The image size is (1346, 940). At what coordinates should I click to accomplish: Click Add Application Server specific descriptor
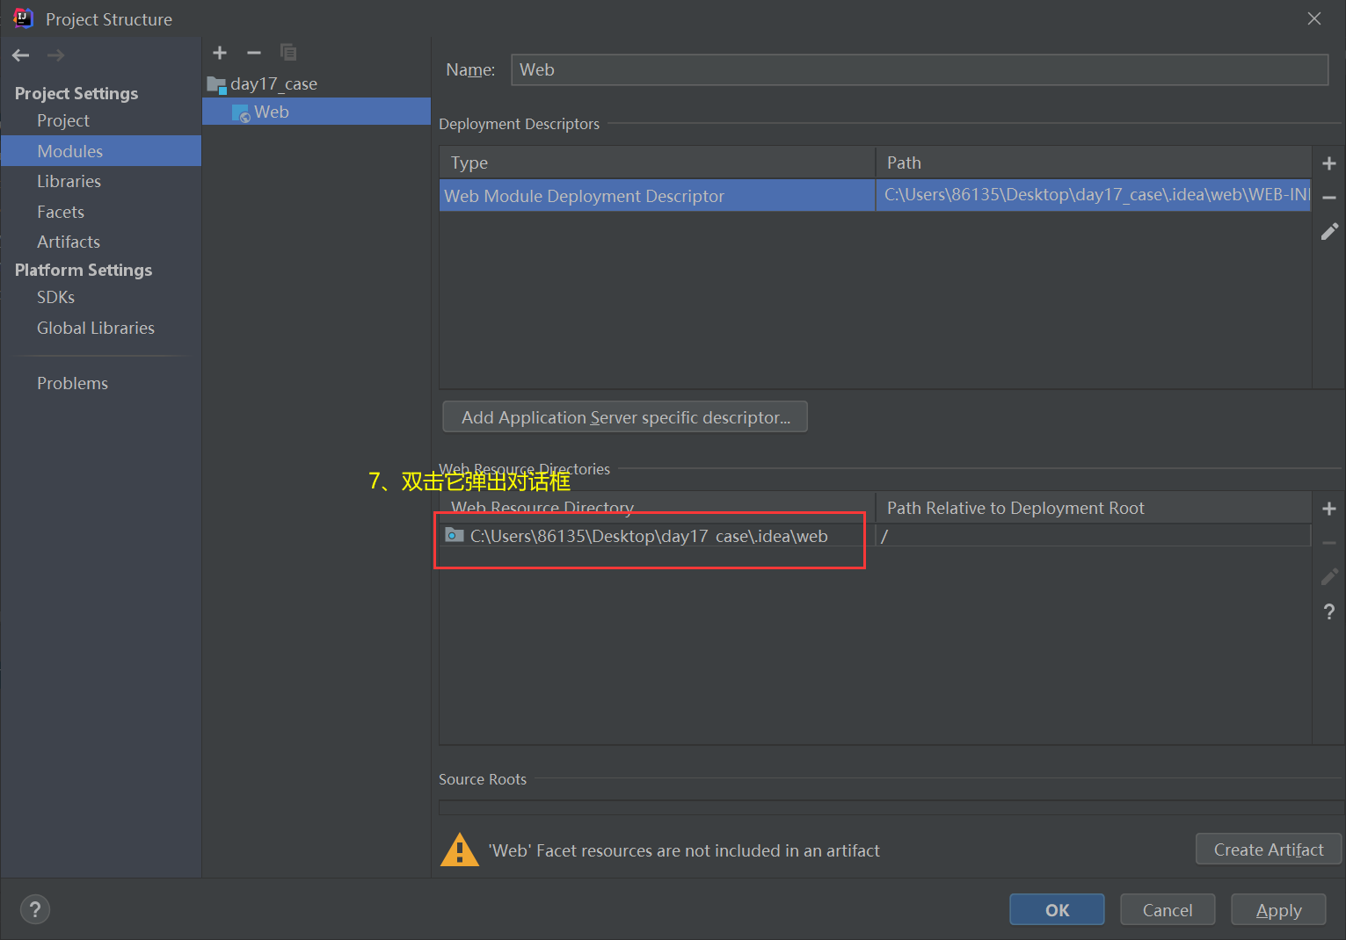(625, 417)
